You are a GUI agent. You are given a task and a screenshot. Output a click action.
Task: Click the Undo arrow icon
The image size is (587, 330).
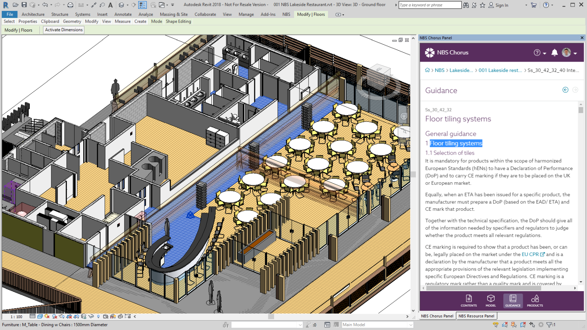pyautogui.click(x=45, y=5)
